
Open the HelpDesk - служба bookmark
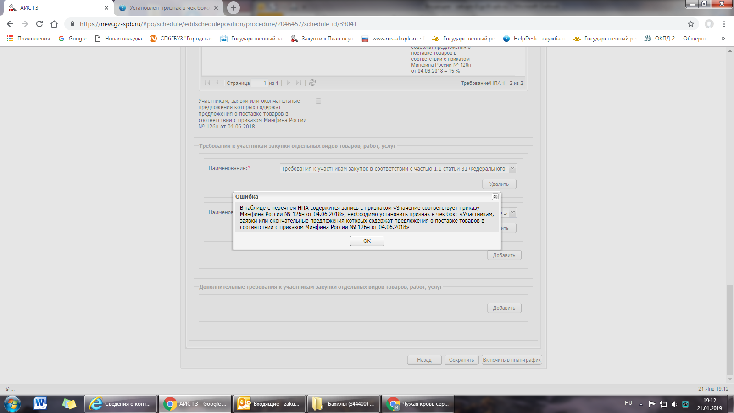pos(534,39)
